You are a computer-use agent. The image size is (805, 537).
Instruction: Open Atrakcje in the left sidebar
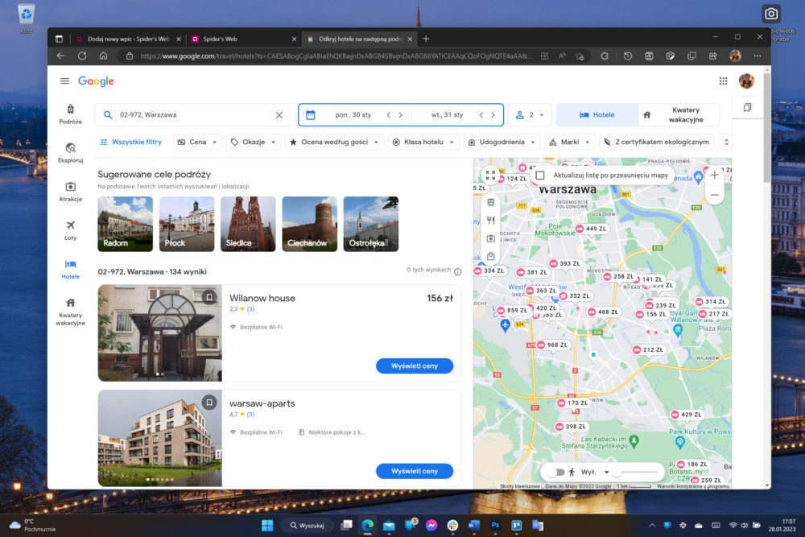[70, 192]
